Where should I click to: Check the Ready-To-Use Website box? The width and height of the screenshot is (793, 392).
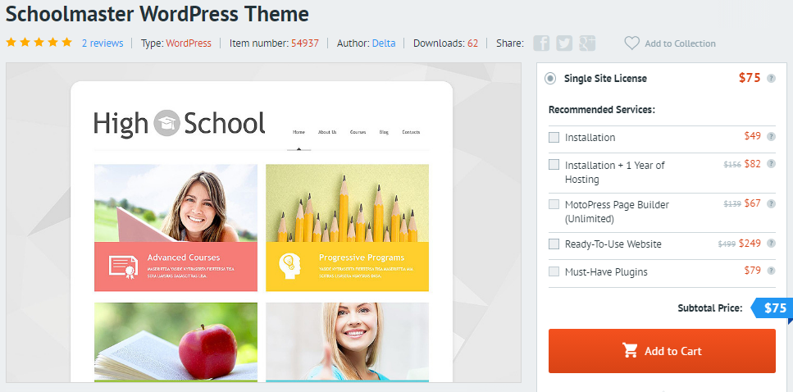pos(554,244)
